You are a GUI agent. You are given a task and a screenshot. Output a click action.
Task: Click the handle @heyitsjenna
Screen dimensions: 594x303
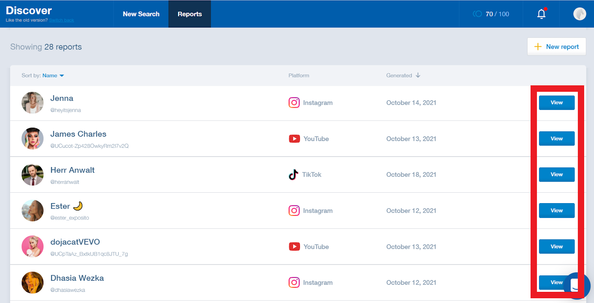pyautogui.click(x=66, y=110)
